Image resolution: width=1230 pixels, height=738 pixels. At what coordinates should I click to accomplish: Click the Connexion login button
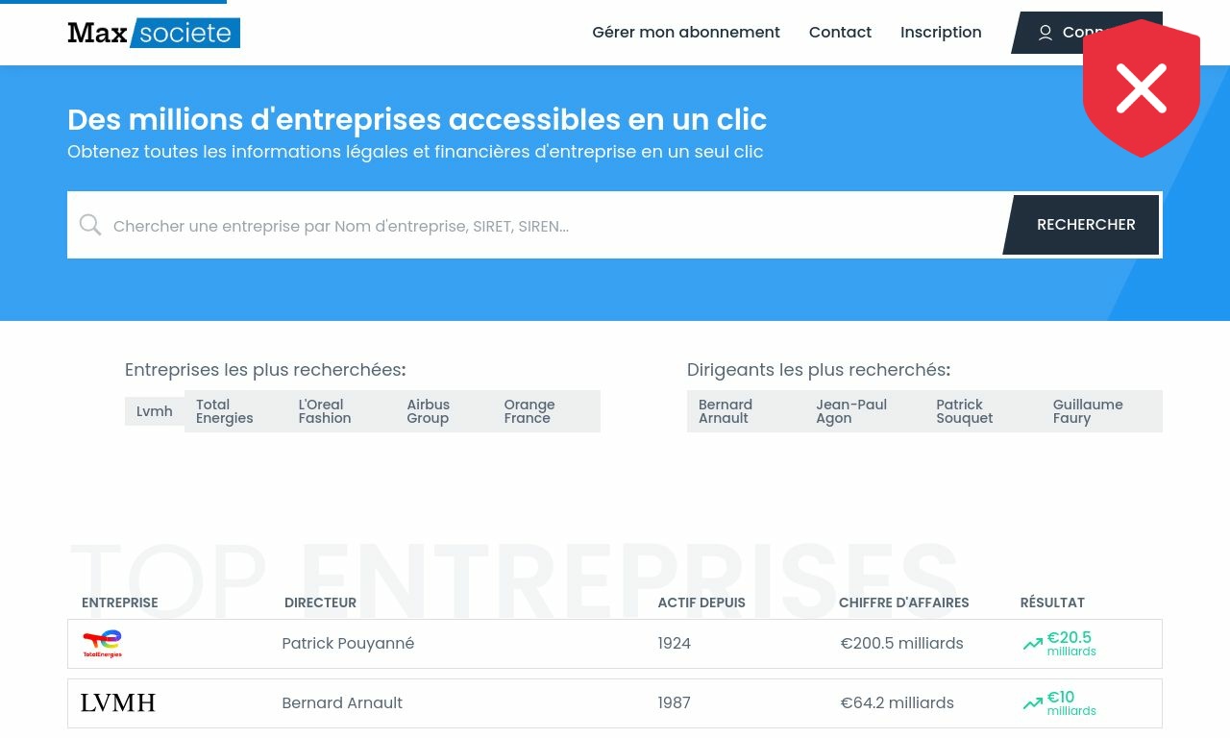pyautogui.click(x=1087, y=33)
